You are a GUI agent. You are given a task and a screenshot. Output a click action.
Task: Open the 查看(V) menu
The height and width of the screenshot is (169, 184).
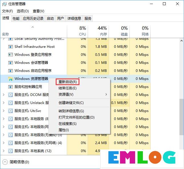point(39,11)
